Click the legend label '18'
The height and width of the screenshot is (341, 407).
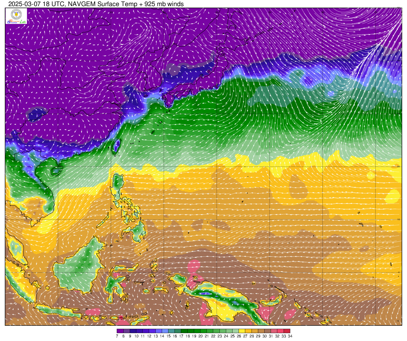click(x=187, y=336)
